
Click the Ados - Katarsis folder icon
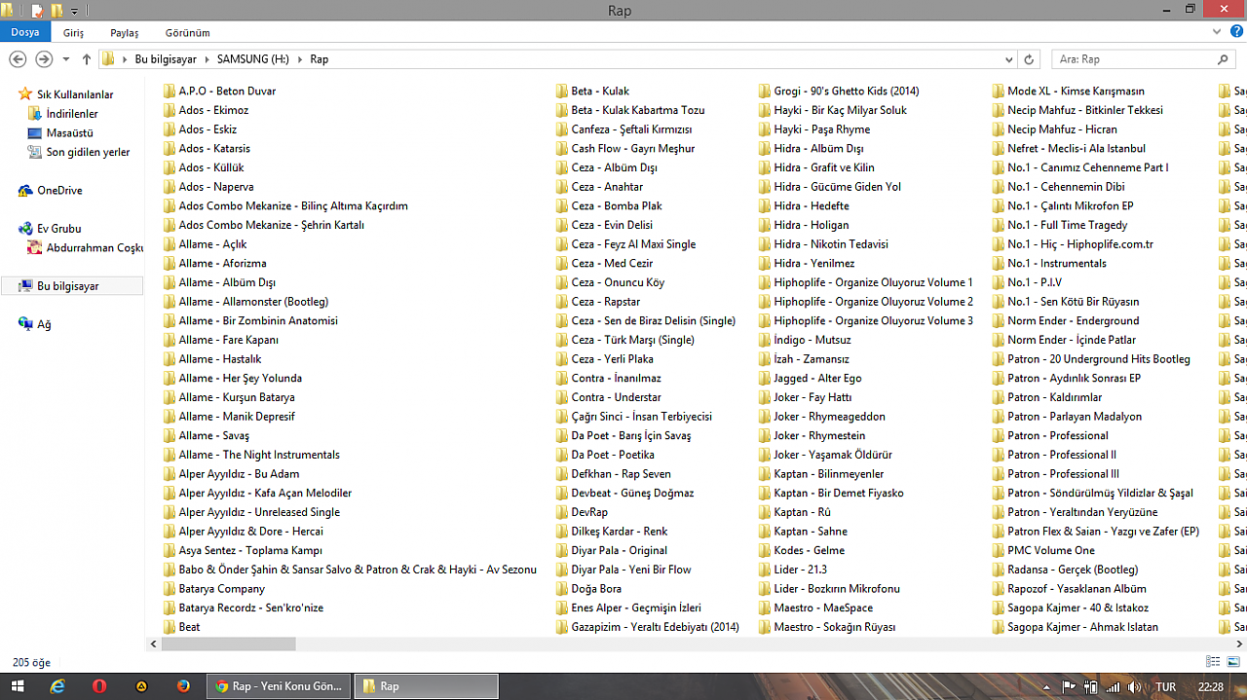(170, 148)
